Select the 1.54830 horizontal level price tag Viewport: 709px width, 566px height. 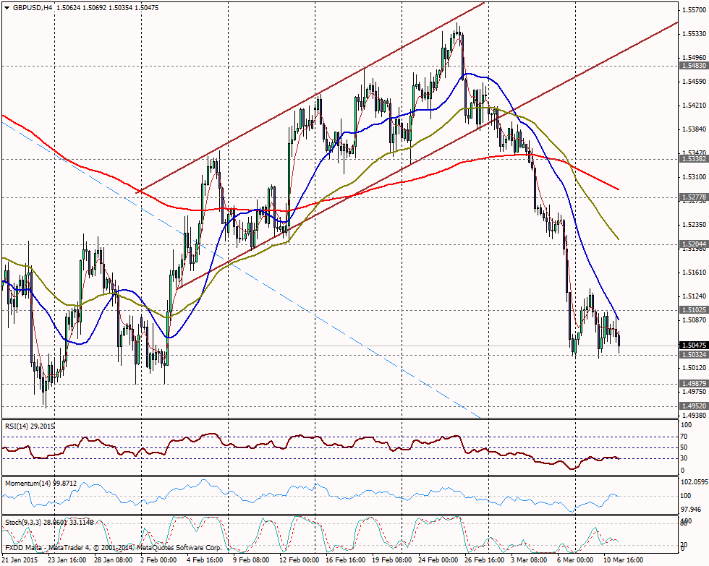coord(692,66)
